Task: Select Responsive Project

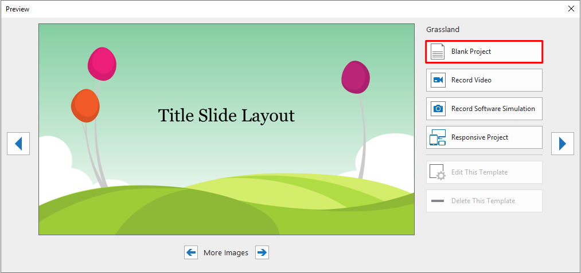Action: coord(484,137)
